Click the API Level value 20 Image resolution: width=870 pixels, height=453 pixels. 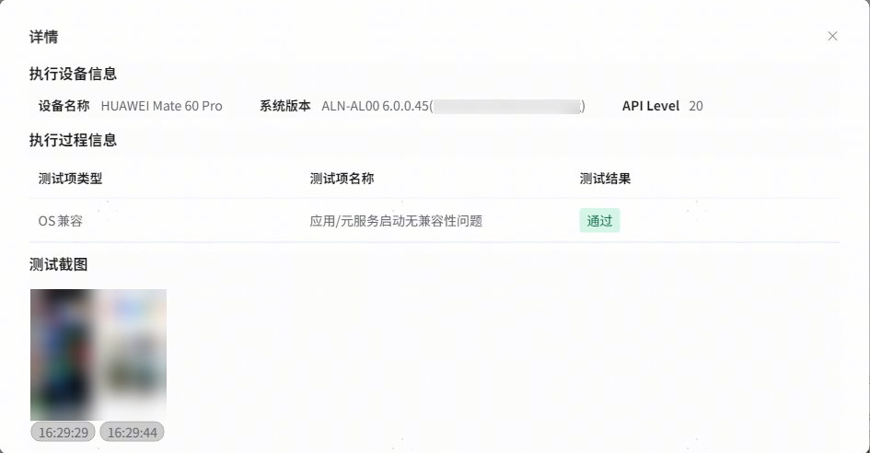click(696, 106)
